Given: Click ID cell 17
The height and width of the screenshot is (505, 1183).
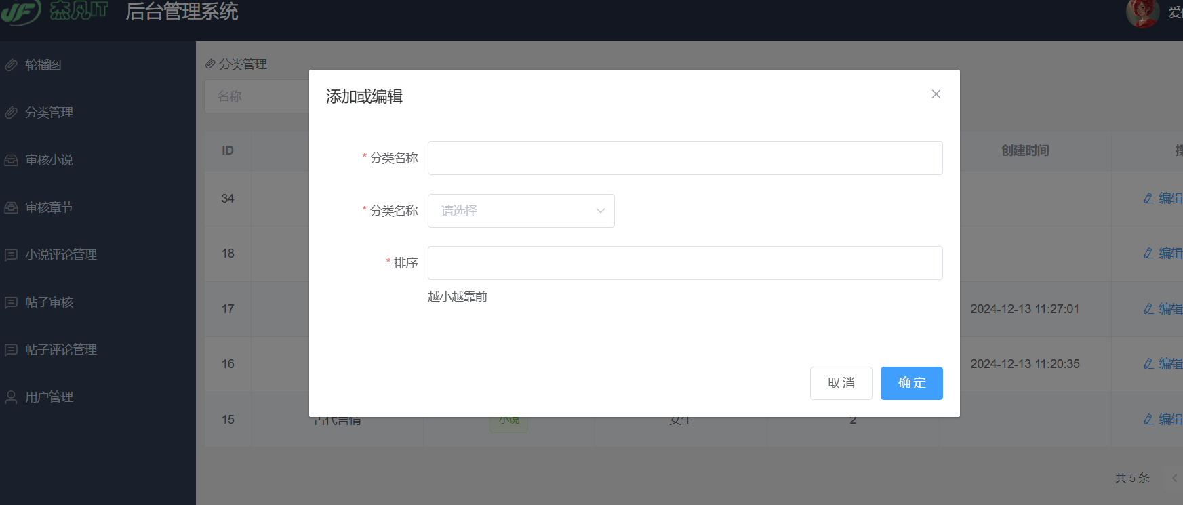Looking at the screenshot, I should (228, 309).
